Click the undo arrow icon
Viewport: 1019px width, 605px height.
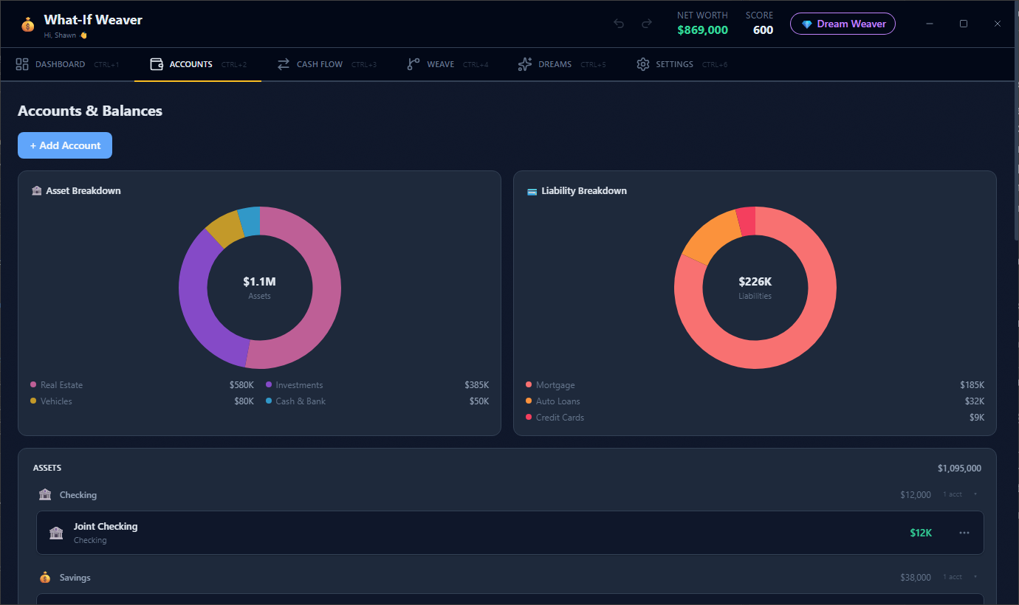coord(619,24)
